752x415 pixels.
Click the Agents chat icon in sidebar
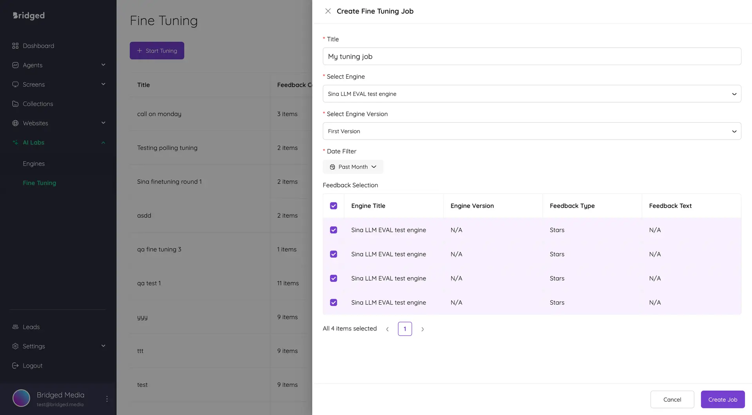pos(15,65)
